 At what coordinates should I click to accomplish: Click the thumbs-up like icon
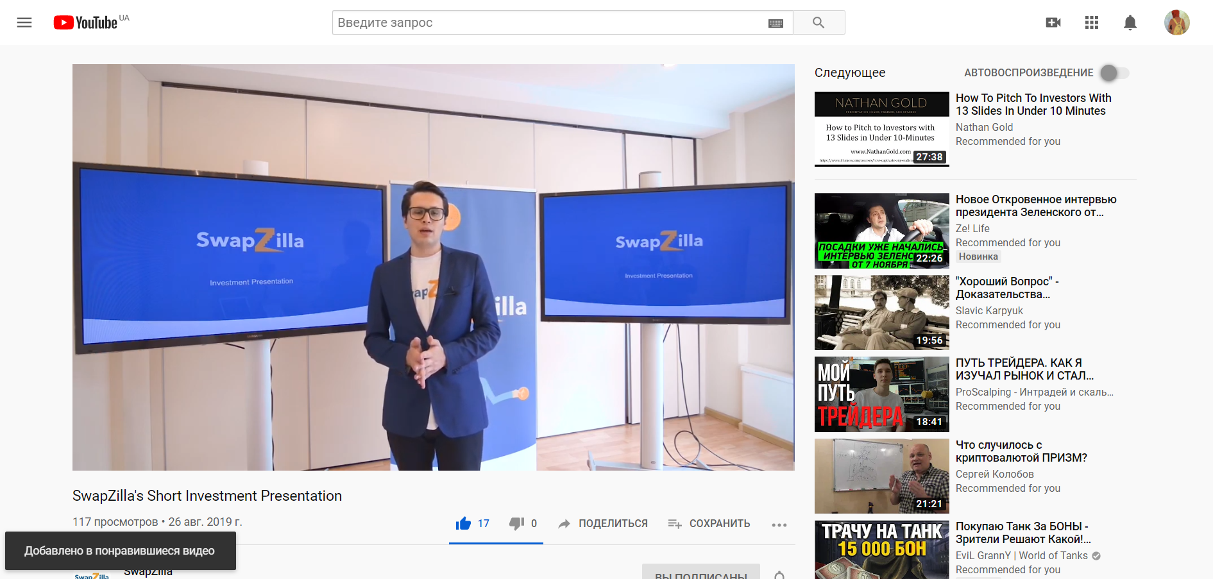pyautogui.click(x=463, y=523)
